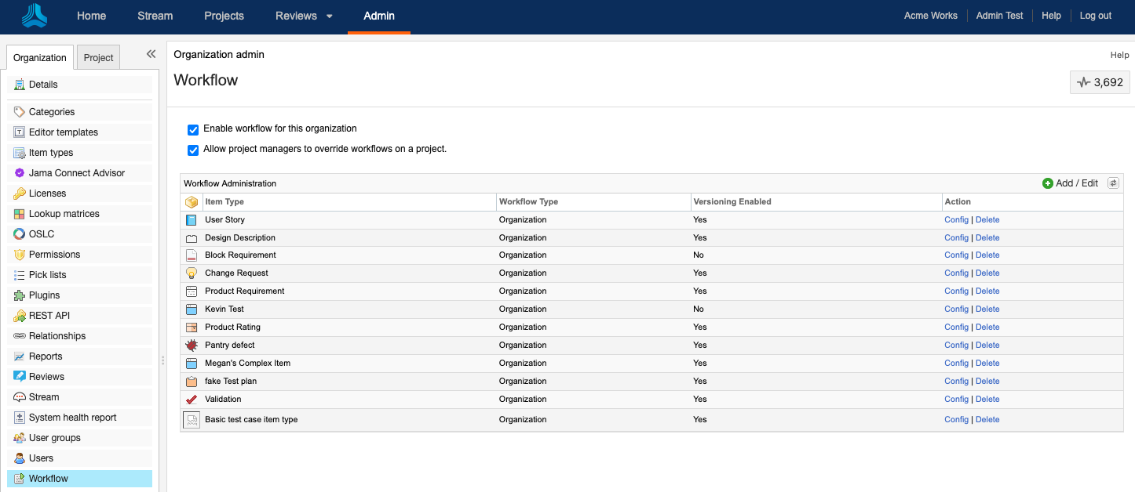Screen dimensions: 1135x492
Task: Click the Permissions shield icon
Action: (20, 255)
